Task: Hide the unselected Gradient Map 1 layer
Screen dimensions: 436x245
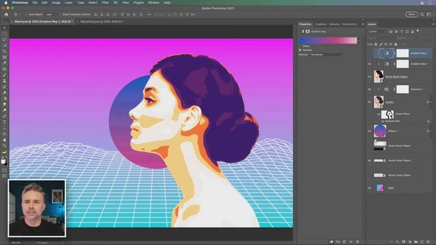Action: click(x=369, y=64)
